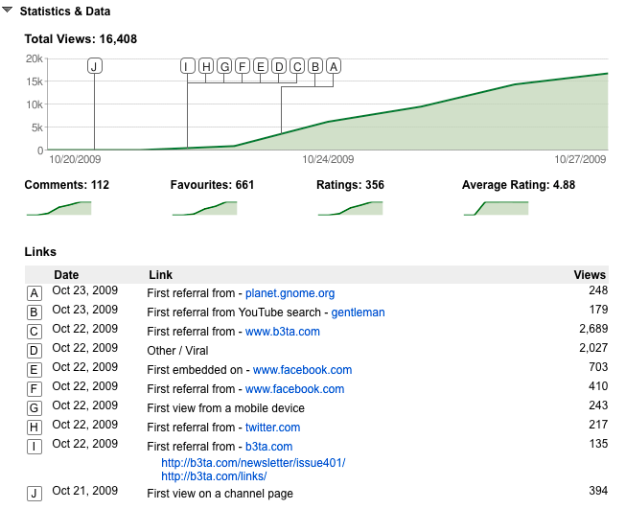626x509 pixels.
Task: Open the b3ta.com newsletter issue401 URL
Action: coord(253,463)
